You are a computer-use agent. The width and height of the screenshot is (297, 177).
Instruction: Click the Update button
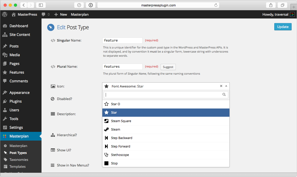[283, 27]
